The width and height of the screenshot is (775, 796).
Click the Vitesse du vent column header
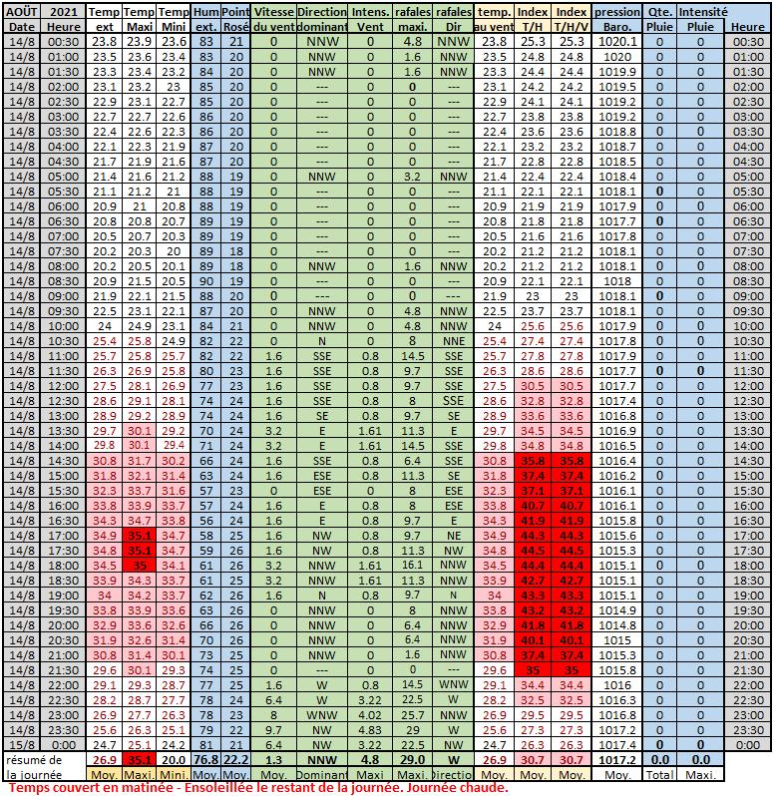tap(273, 20)
